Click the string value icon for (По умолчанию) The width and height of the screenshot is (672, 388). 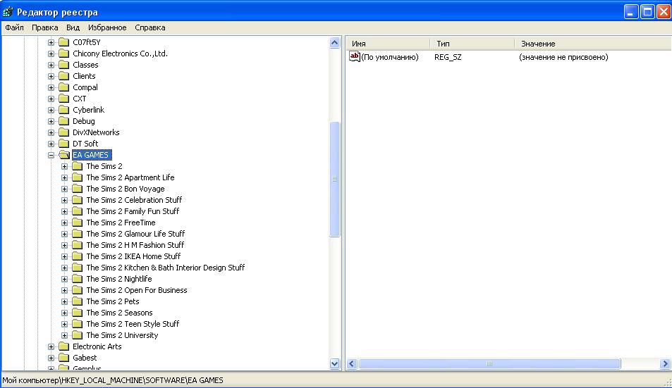pos(355,57)
